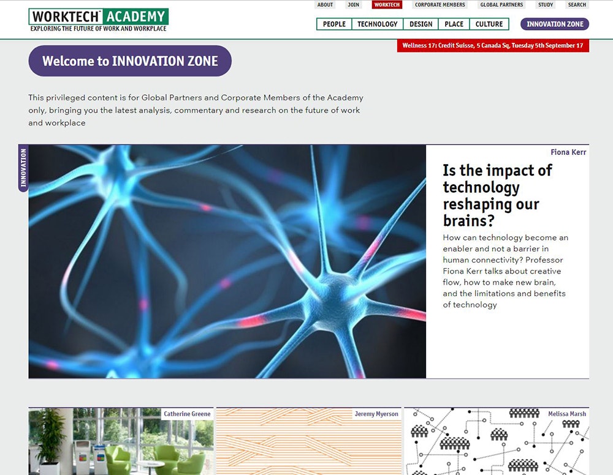Go to the Join page
The width and height of the screenshot is (613, 475).
(354, 5)
